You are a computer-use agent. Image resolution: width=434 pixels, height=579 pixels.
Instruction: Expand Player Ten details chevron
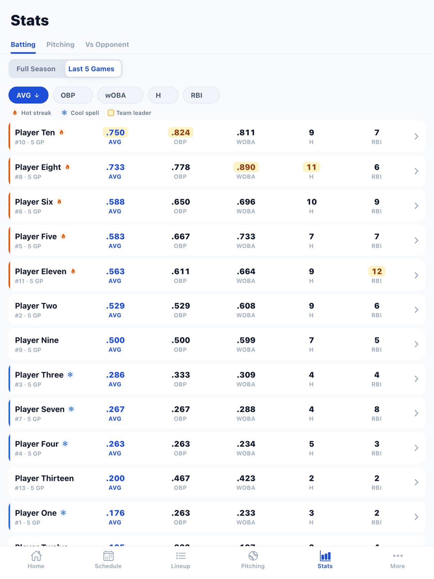(416, 137)
